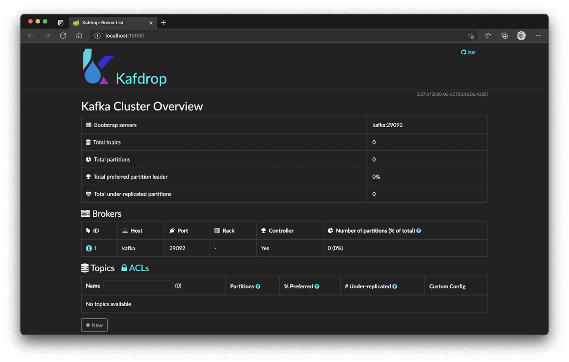Open the GitHub Star link
This screenshot has width=569, height=362.
tap(468, 52)
